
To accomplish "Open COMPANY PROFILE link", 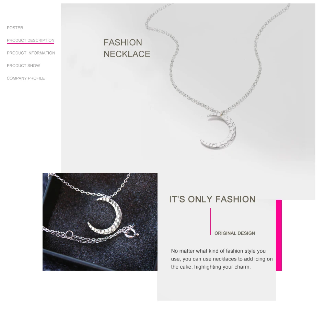I will tap(26, 78).
